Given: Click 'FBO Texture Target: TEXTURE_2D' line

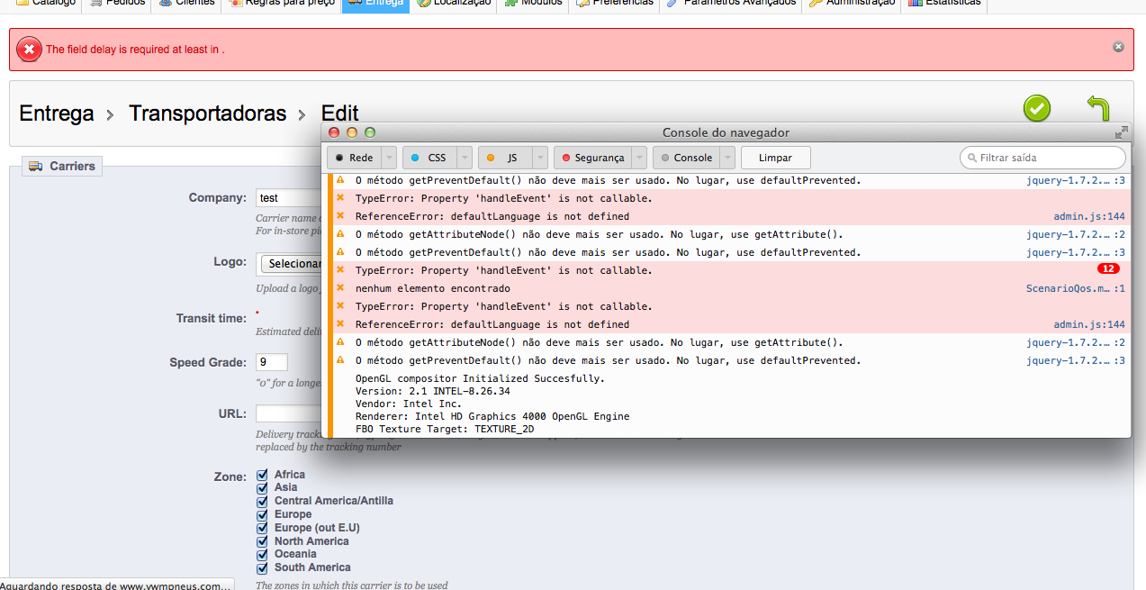Looking at the screenshot, I should (x=445, y=429).
